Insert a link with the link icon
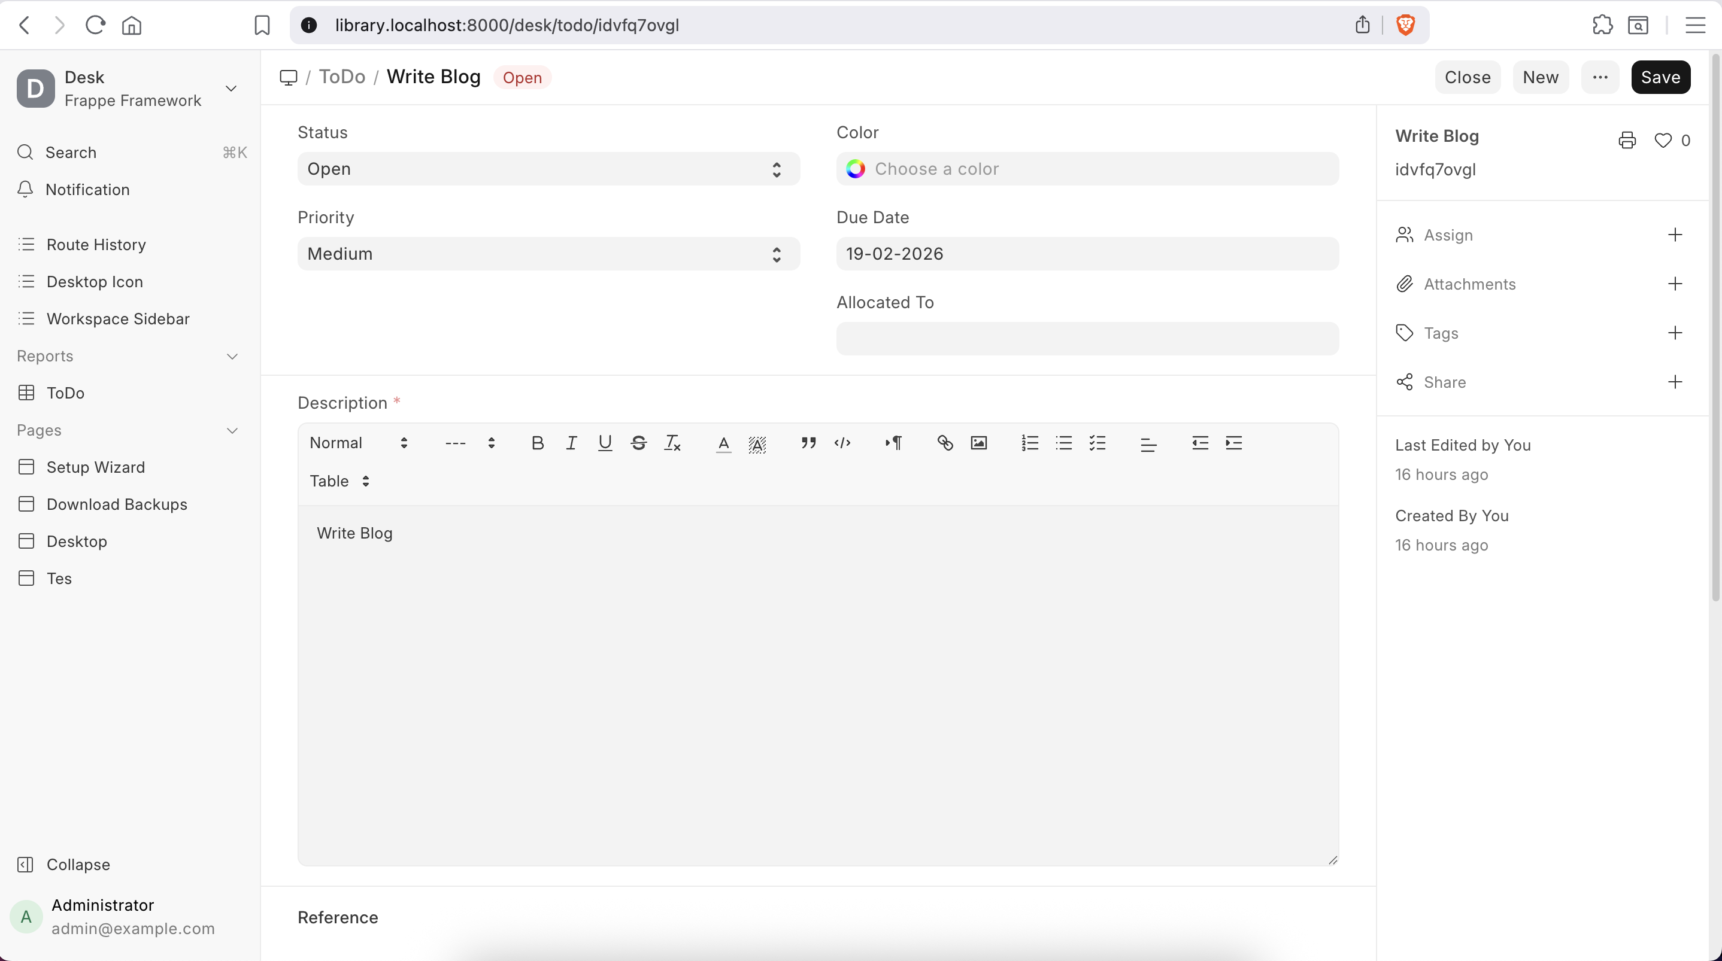Image resolution: width=1722 pixels, height=961 pixels. [x=945, y=443]
